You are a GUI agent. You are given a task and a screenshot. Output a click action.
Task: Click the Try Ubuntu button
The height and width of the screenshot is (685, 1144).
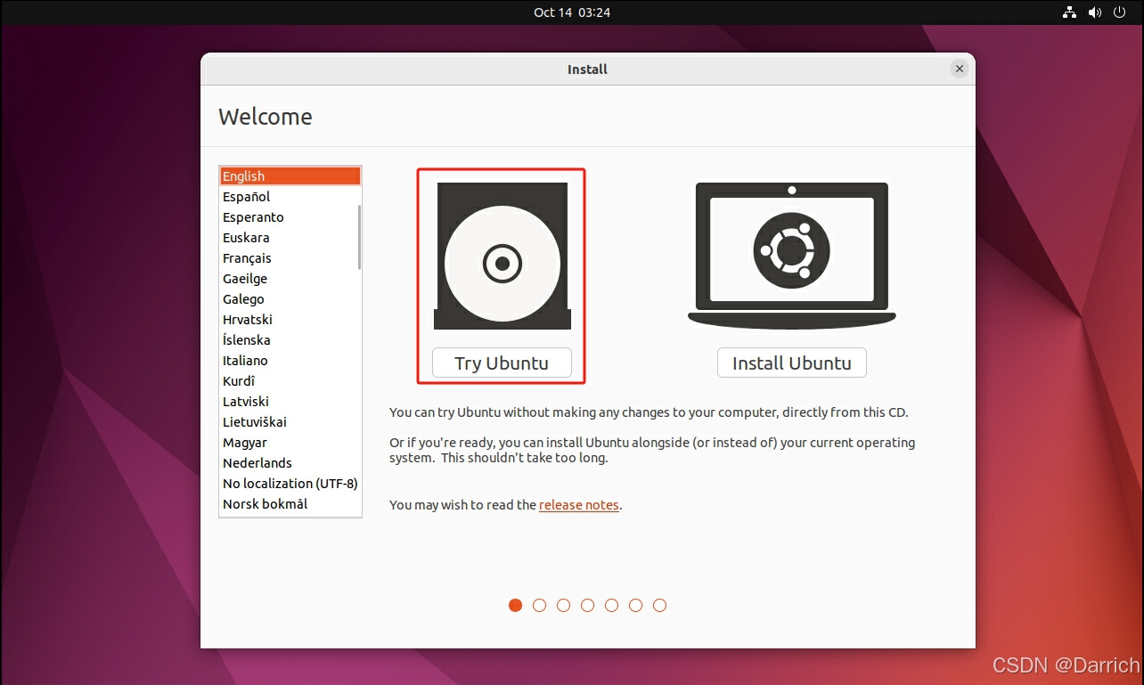tap(502, 363)
